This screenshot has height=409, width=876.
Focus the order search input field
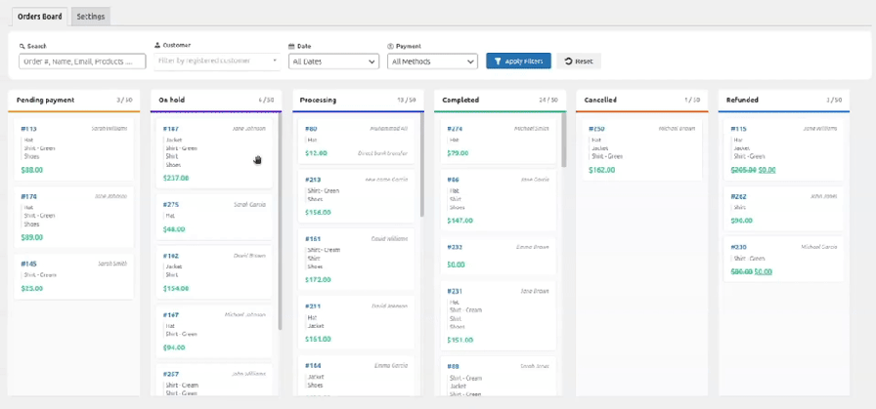pyautogui.click(x=82, y=61)
